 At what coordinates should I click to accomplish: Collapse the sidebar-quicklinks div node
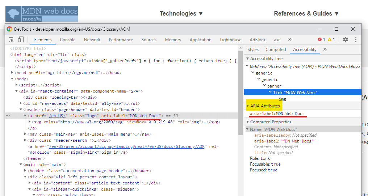(29, 189)
